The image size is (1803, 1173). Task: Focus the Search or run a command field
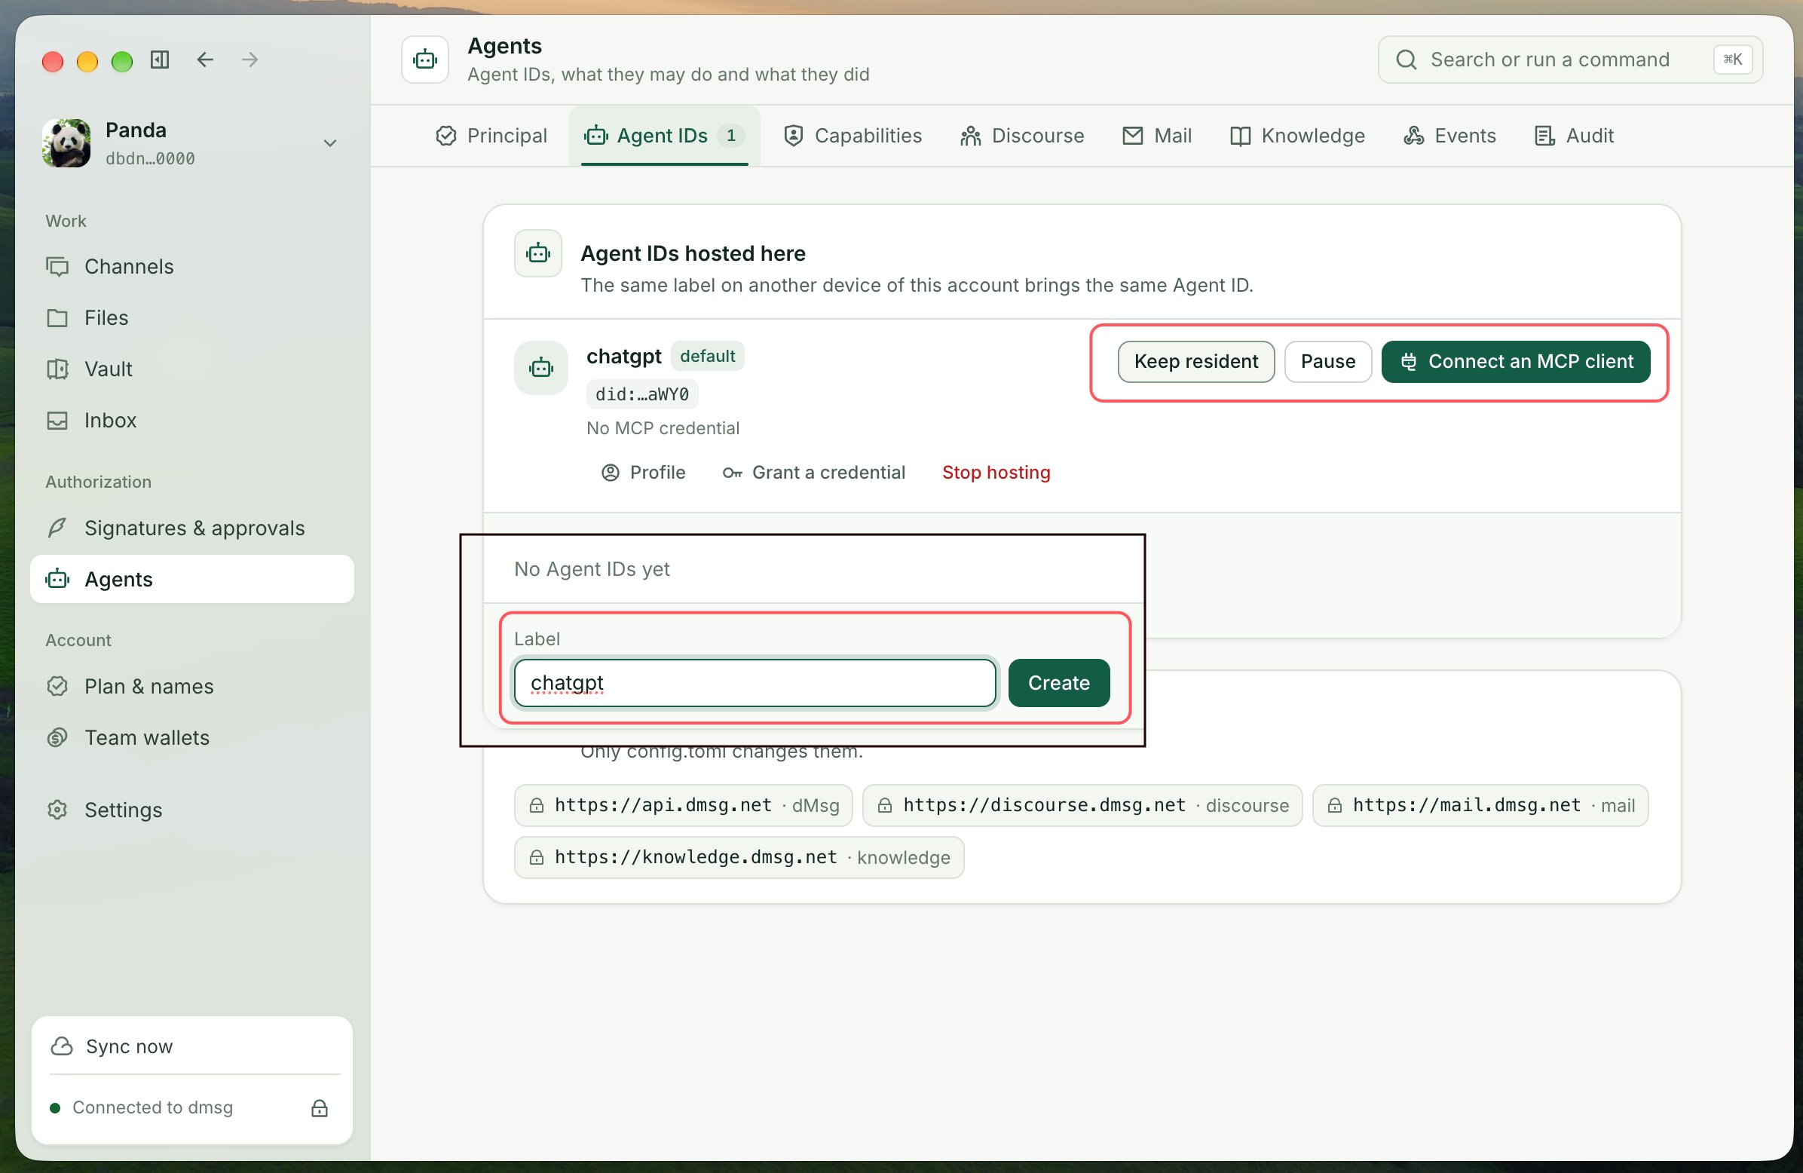(1569, 60)
